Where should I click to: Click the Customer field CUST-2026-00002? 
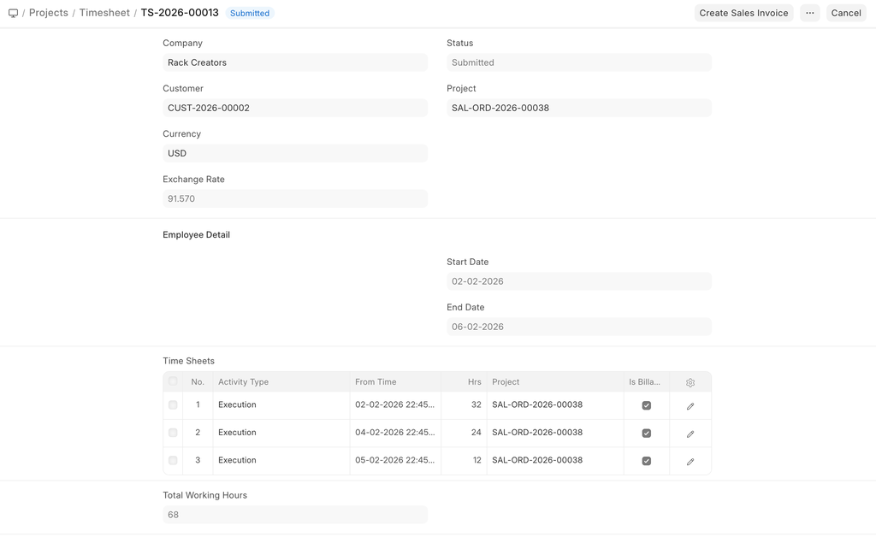point(294,108)
